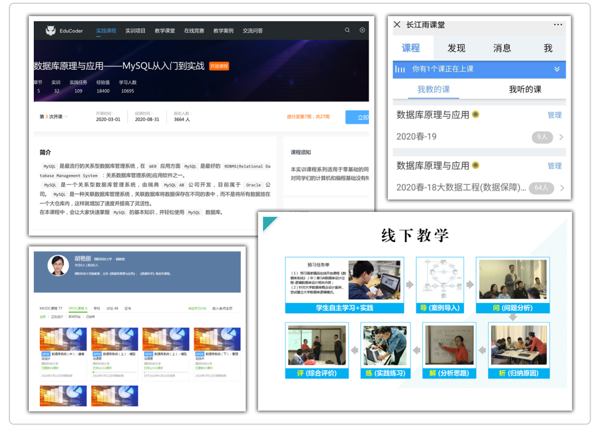Click the 练(实践练习) label on slide
The image size is (599, 429).
[x=385, y=373]
